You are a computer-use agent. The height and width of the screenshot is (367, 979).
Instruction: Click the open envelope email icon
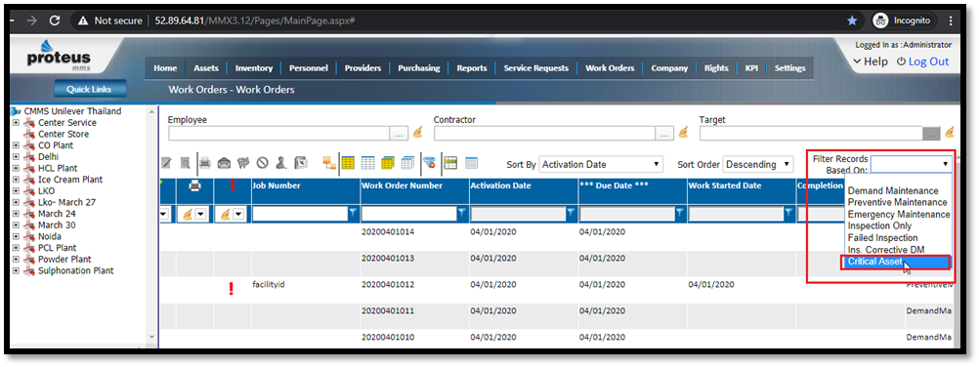click(224, 164)
